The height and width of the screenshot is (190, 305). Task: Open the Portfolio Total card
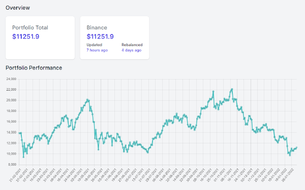(x=40, y=38)
